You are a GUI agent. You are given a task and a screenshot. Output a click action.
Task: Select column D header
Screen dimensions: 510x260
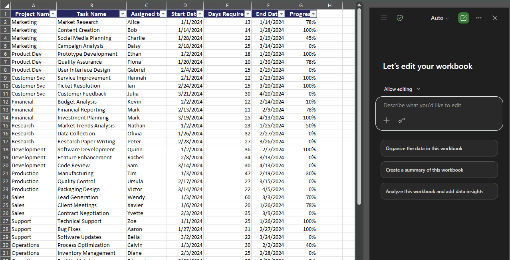coord(185,5)
